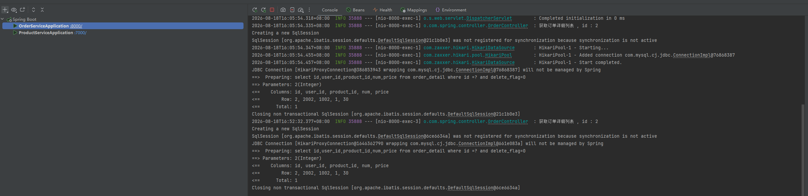This screenshot has width=808, height=196.
Task: Click the red arrow-into-box icon in the toolbar
Action: [x=292, y=10]
